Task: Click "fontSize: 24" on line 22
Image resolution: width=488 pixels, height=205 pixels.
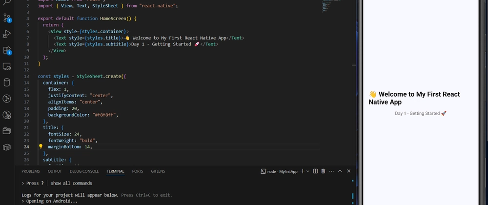Action: (64, 134)
